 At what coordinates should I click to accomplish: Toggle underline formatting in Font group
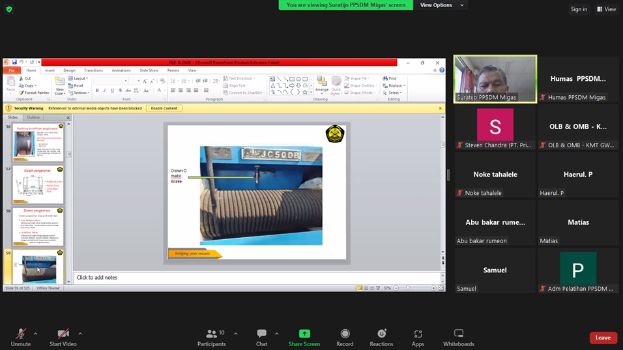tap(113, 91)
